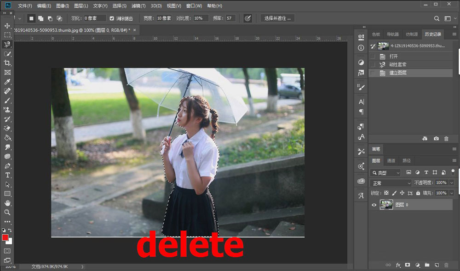Viewport: 460px width, 271px height.
Task: Click the camera snapshot icon in History panel
Action: pos(436,138)
